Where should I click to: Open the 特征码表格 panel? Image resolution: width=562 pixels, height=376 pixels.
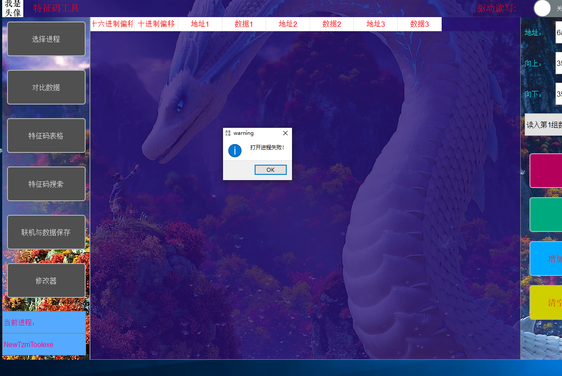coord(46,135)
